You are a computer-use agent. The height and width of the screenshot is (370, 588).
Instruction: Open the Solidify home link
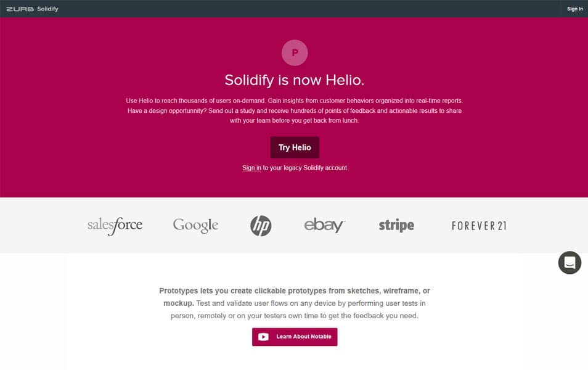click(x=47, y=9)
